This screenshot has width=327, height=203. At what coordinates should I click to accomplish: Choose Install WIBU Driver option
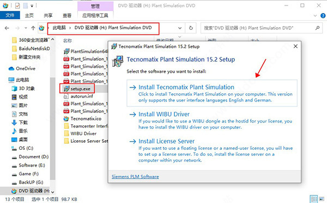pyautogui.click(x=212, y=120)
